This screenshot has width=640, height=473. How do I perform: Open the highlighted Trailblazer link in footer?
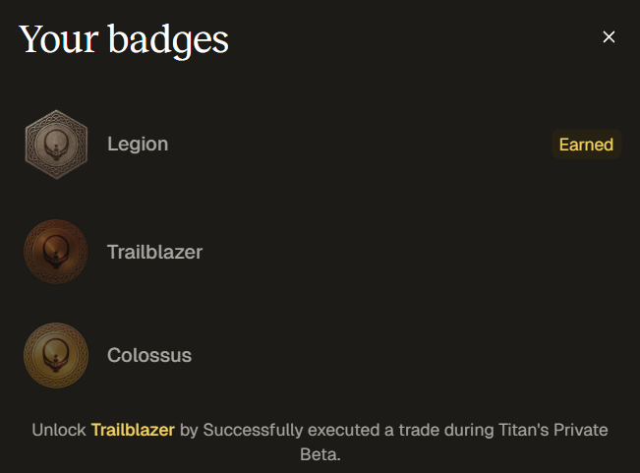[133, 430]
